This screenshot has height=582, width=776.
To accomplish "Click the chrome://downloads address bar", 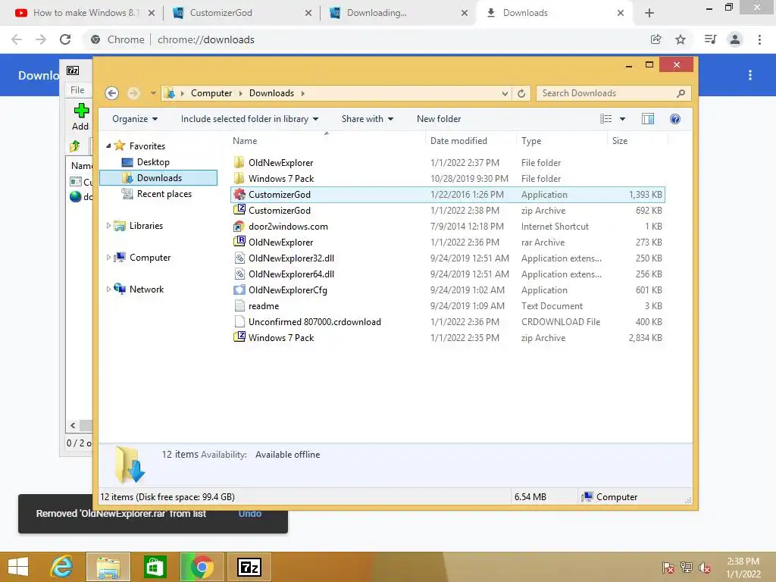I will pyautogui.click(x=366, y=39).
